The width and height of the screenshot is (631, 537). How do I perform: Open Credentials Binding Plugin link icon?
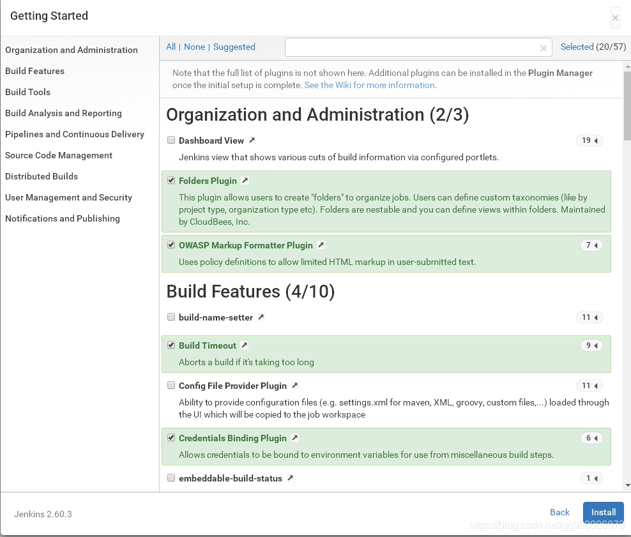(x=295, y=438)
